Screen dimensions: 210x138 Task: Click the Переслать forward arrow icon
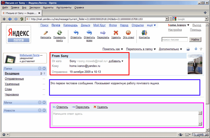pyautogui.click(x=103, y=33)
